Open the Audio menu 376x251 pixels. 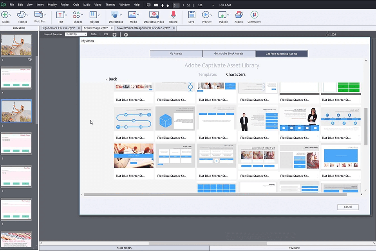pos(87,5)
